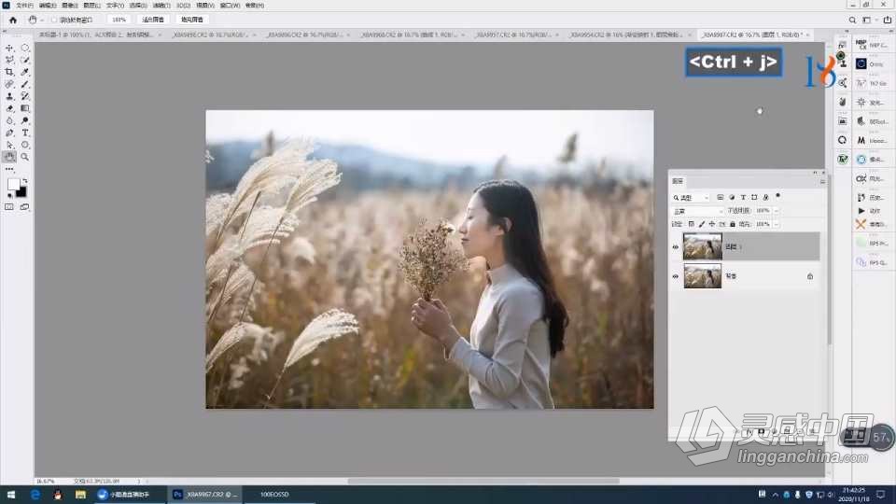The width and height of the screenshot is (896, 504).
Task: Select the Pen tool
Action: coord(9,133)
